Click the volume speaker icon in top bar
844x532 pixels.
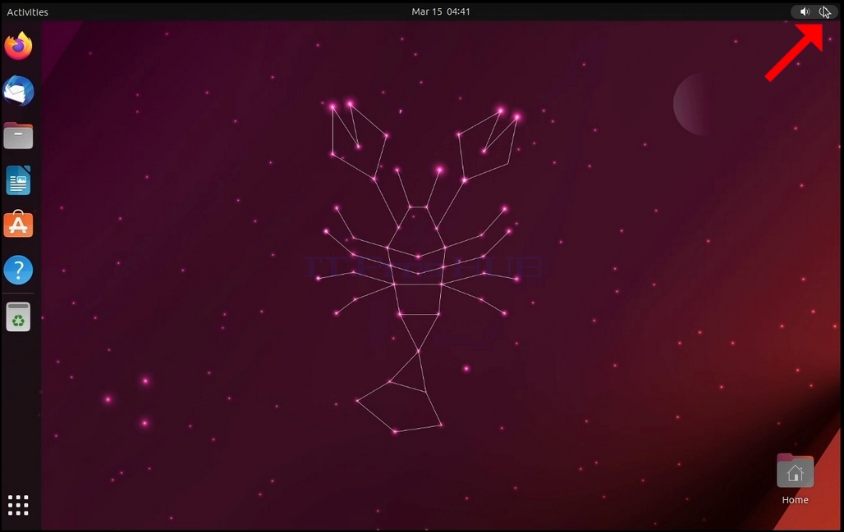point(804,11)
